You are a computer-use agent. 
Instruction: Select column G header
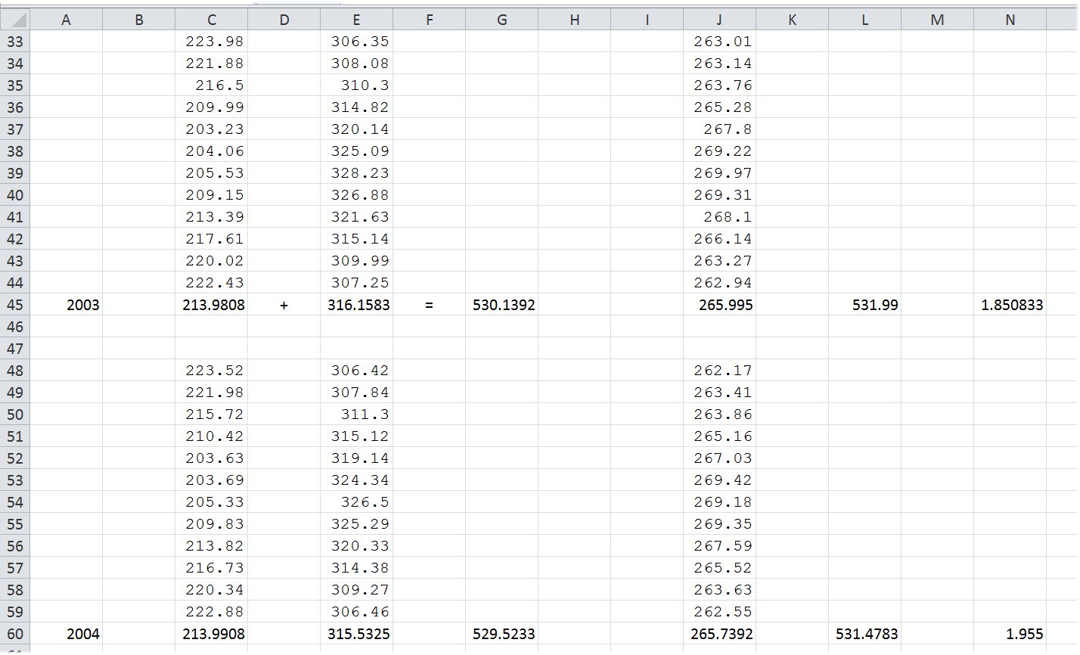tap(501, 20)
